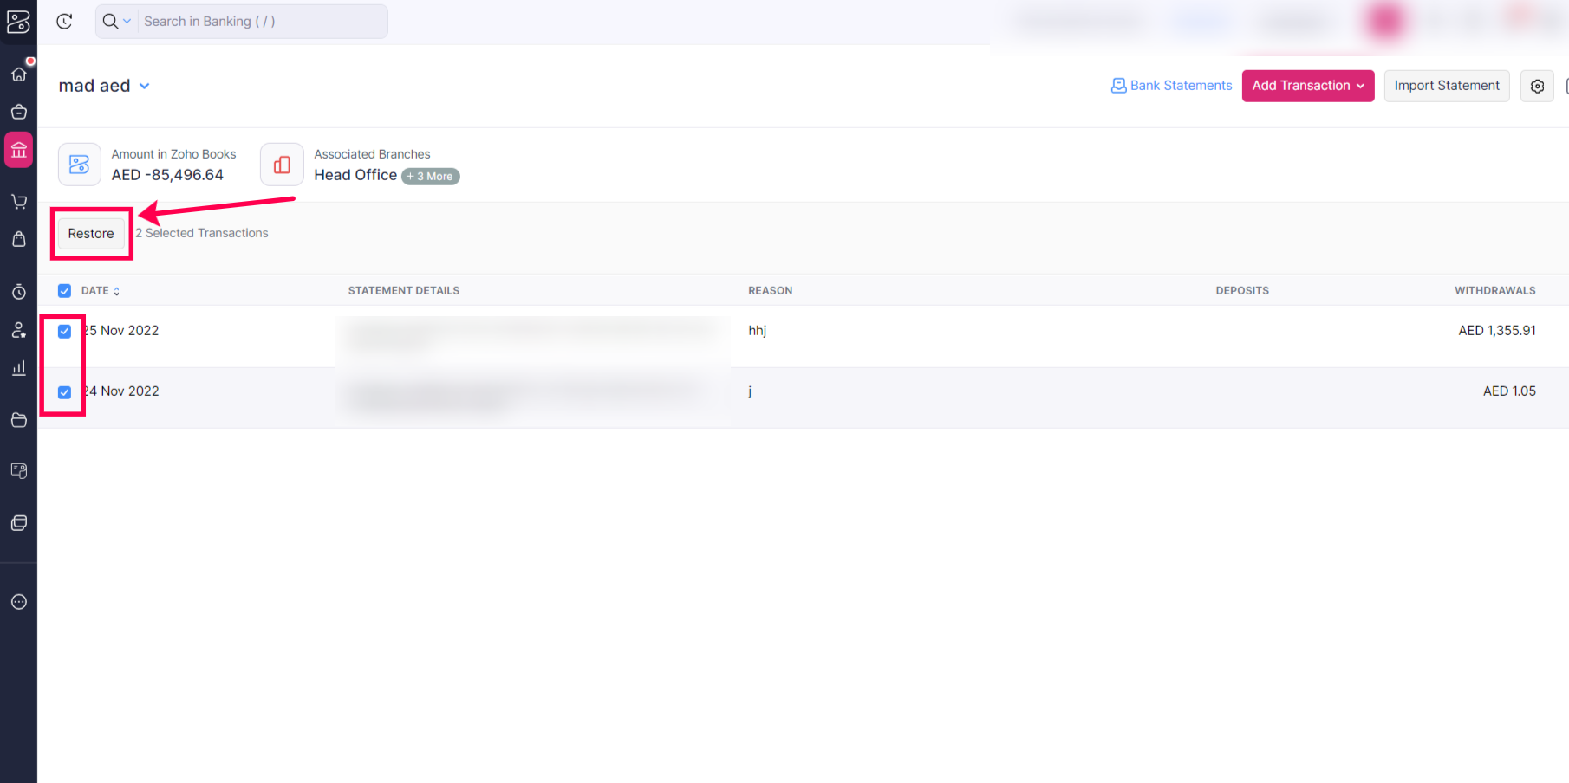Open the Purchases bag sidebar icon
The height and width of the screenshot is (783, 1569).
18,239
